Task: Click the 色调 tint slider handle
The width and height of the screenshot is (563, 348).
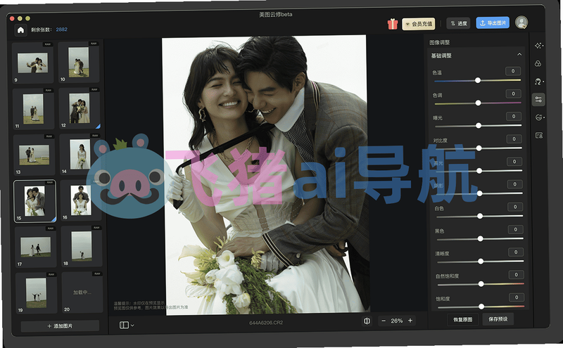Action: coord(478,103)
